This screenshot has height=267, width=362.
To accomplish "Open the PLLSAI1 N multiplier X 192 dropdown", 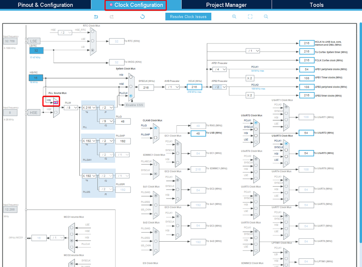I will (89, 141).
